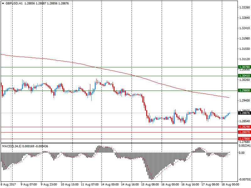Select the 1.32840 price axis value
251x188 pixels.
click(x=245, y=18)
